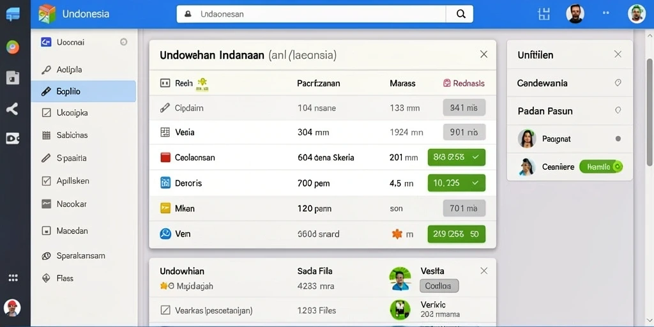Select the radio dot next to Paoignat

coord(618,139)
